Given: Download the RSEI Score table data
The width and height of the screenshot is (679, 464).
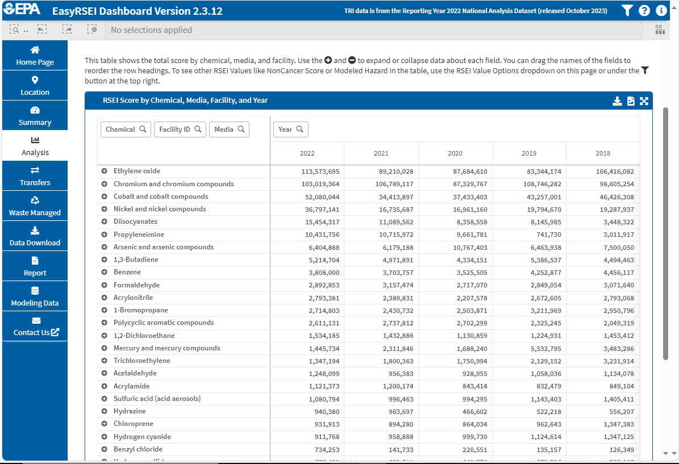Looking at the screenshot, I should (x=617, y=101).
